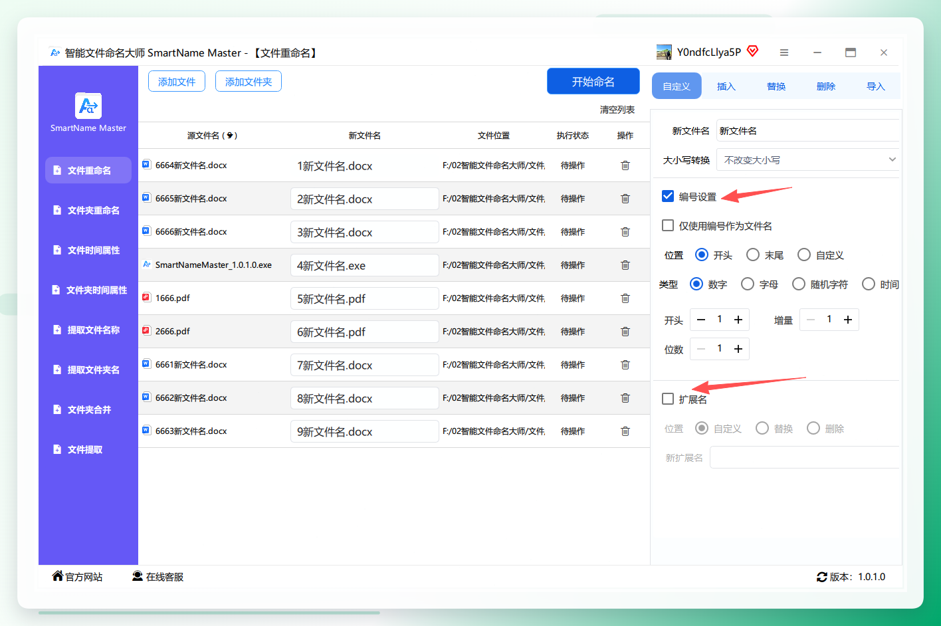The image size is (941, 626).
Task: Edit the new name field 2新文件名.docx
Action: coord(365,199)
